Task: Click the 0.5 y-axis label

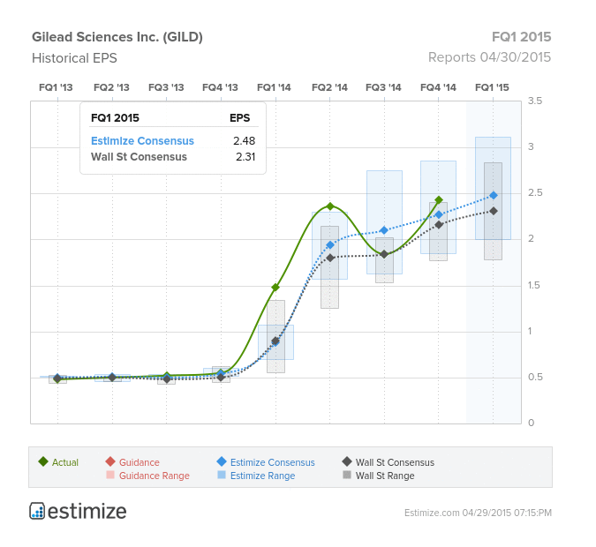Action: point(535,378)
